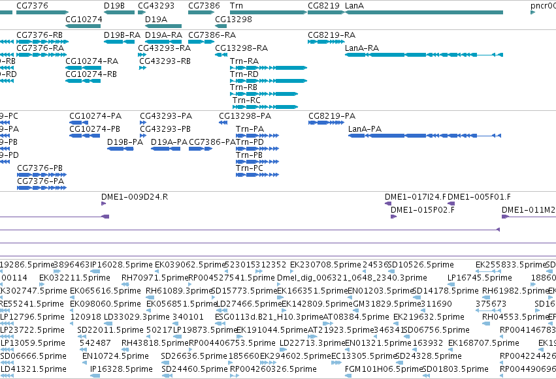Click the D19B-RA transcript label

(122, 35)
